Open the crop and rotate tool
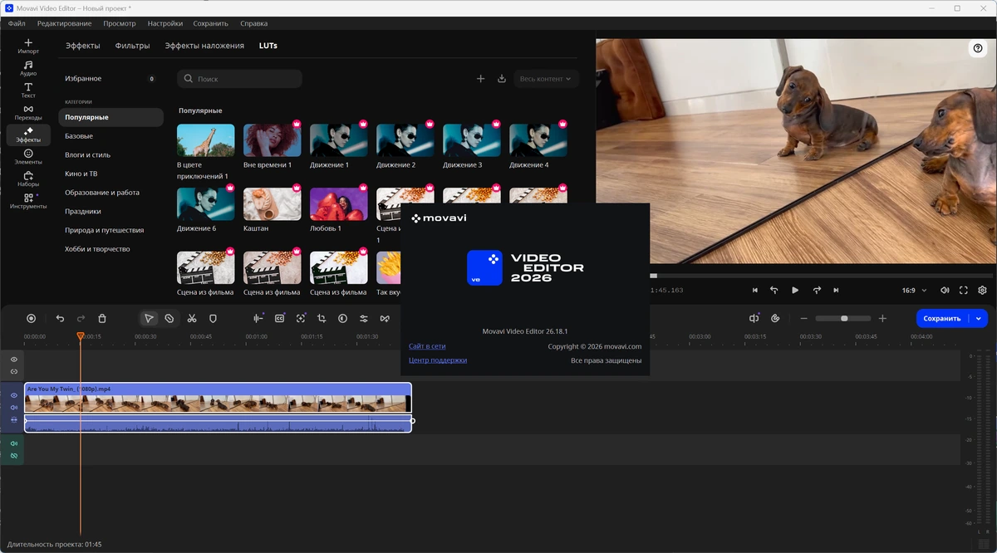 (322, 318)
